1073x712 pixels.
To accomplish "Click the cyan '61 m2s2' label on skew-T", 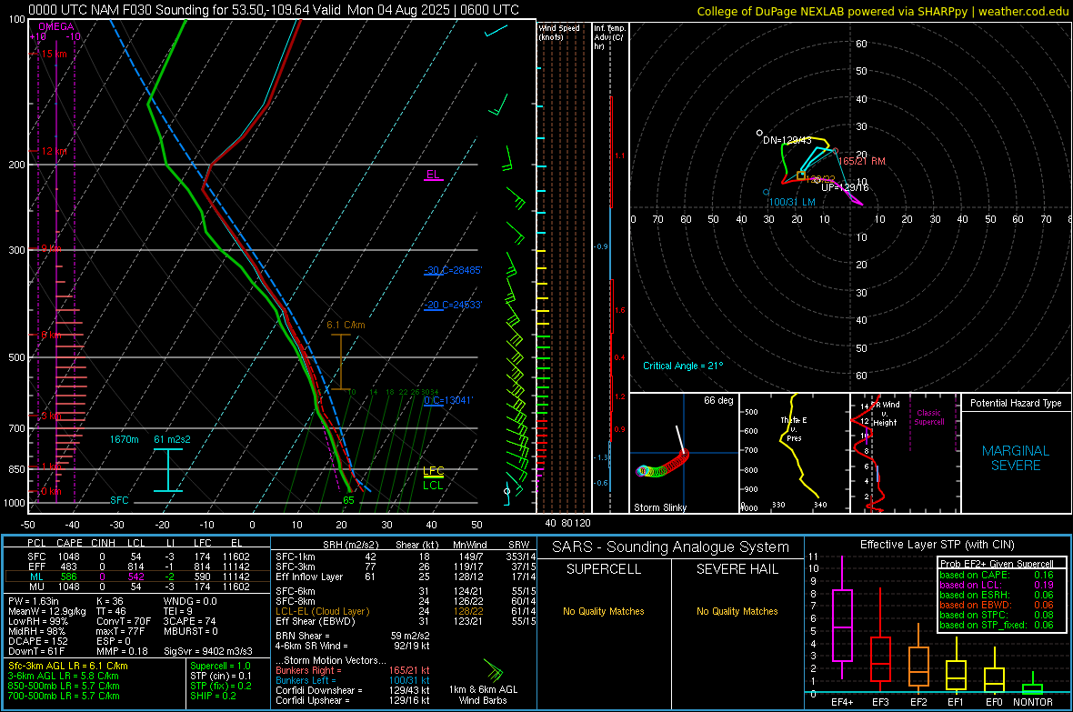I will tap(172, 439).
